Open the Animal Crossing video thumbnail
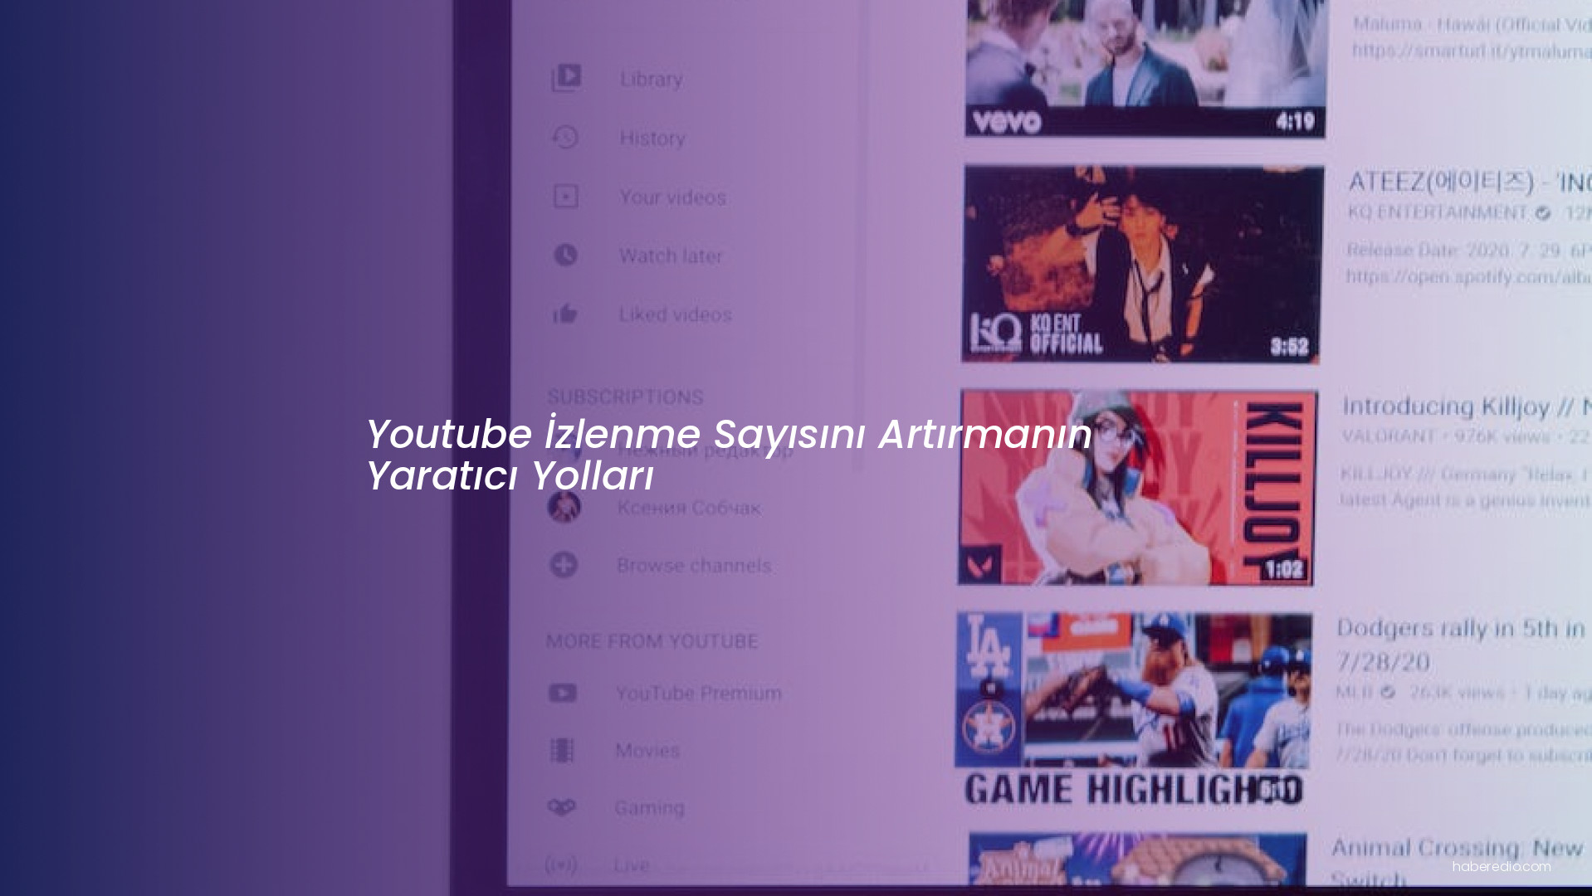This screenshot has width=1592, height=896. pyautogui.click(x=1138, y=859)
